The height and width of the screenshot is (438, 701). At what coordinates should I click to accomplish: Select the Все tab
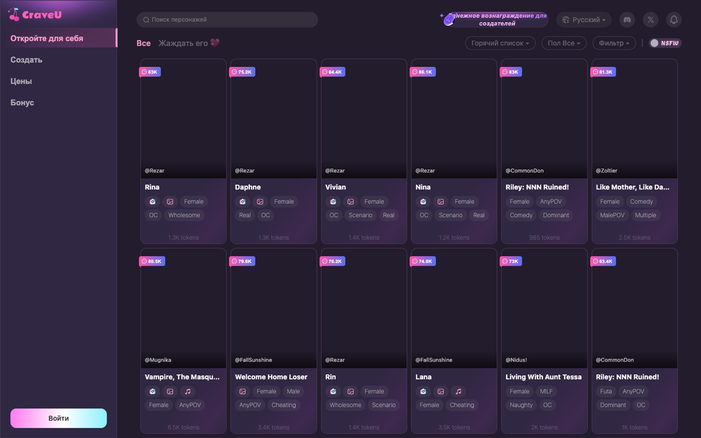(x=144, y=43)
